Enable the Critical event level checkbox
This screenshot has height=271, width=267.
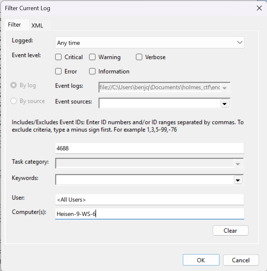(58, 57)
